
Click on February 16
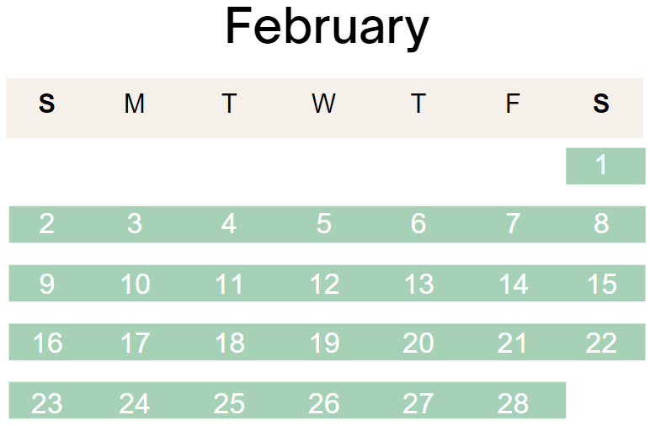pos(48,343)
